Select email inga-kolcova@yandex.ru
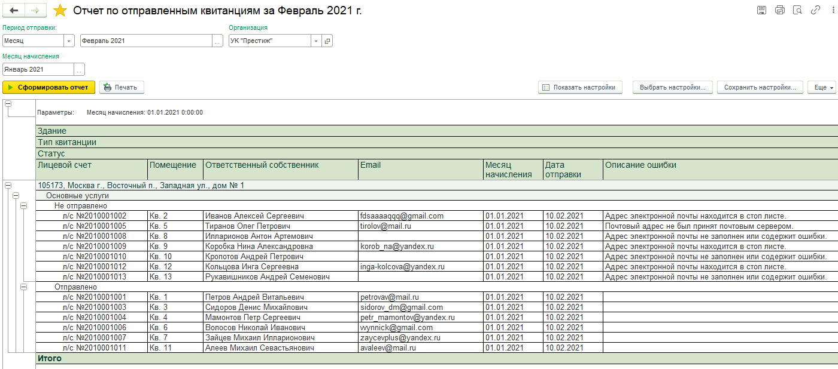The image size is (838, 369). click(421, 266)
